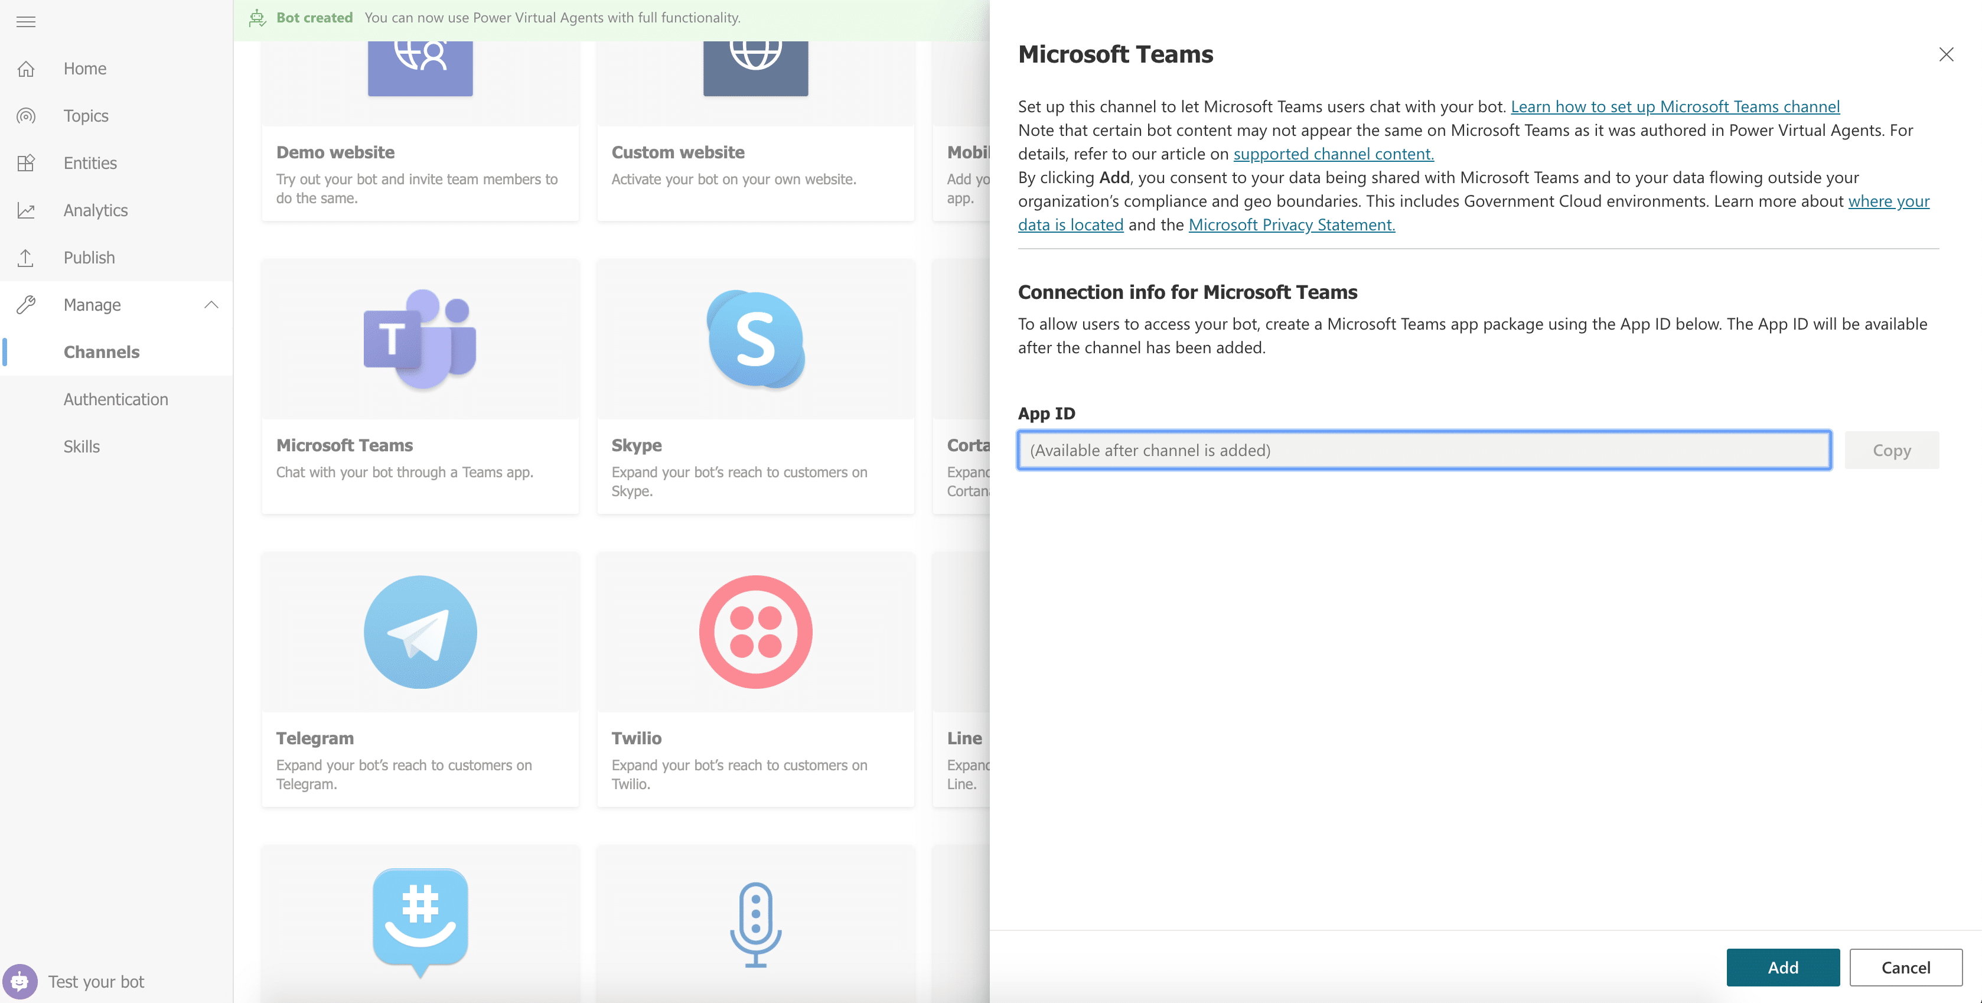Viewport: 1982px width, 1003px height.
Task: Click 'Activate your bot on your own website.'
Action: [734, 178]
